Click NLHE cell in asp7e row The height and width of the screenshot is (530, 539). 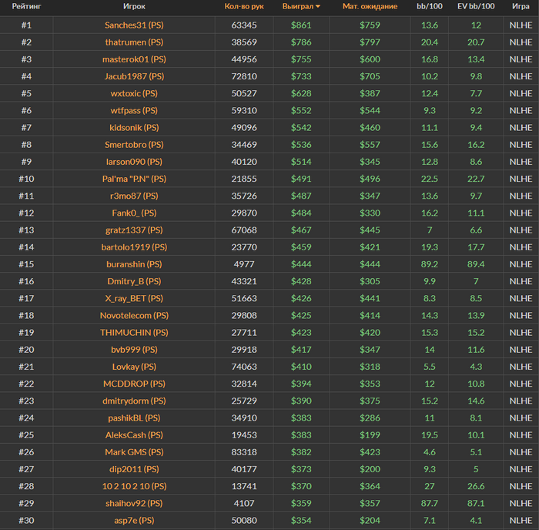(521, 521)
